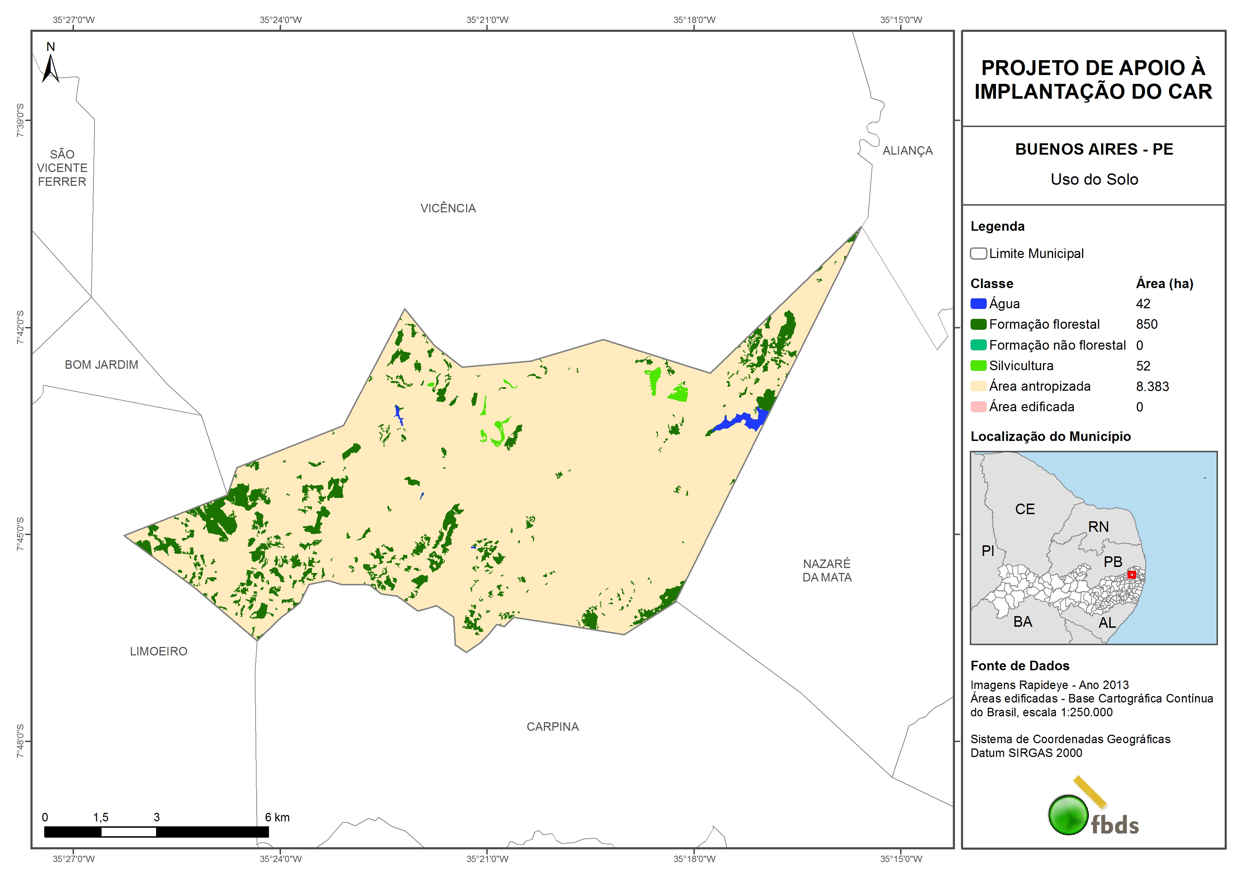Click the Área antropizada beige swatch
Viewport: 1242px width, 878px height.
978,386
